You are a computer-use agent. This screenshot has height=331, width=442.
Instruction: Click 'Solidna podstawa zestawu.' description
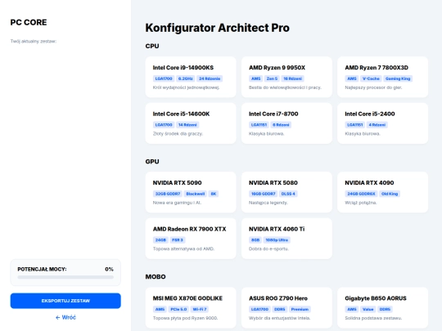(x=373, y=318)
